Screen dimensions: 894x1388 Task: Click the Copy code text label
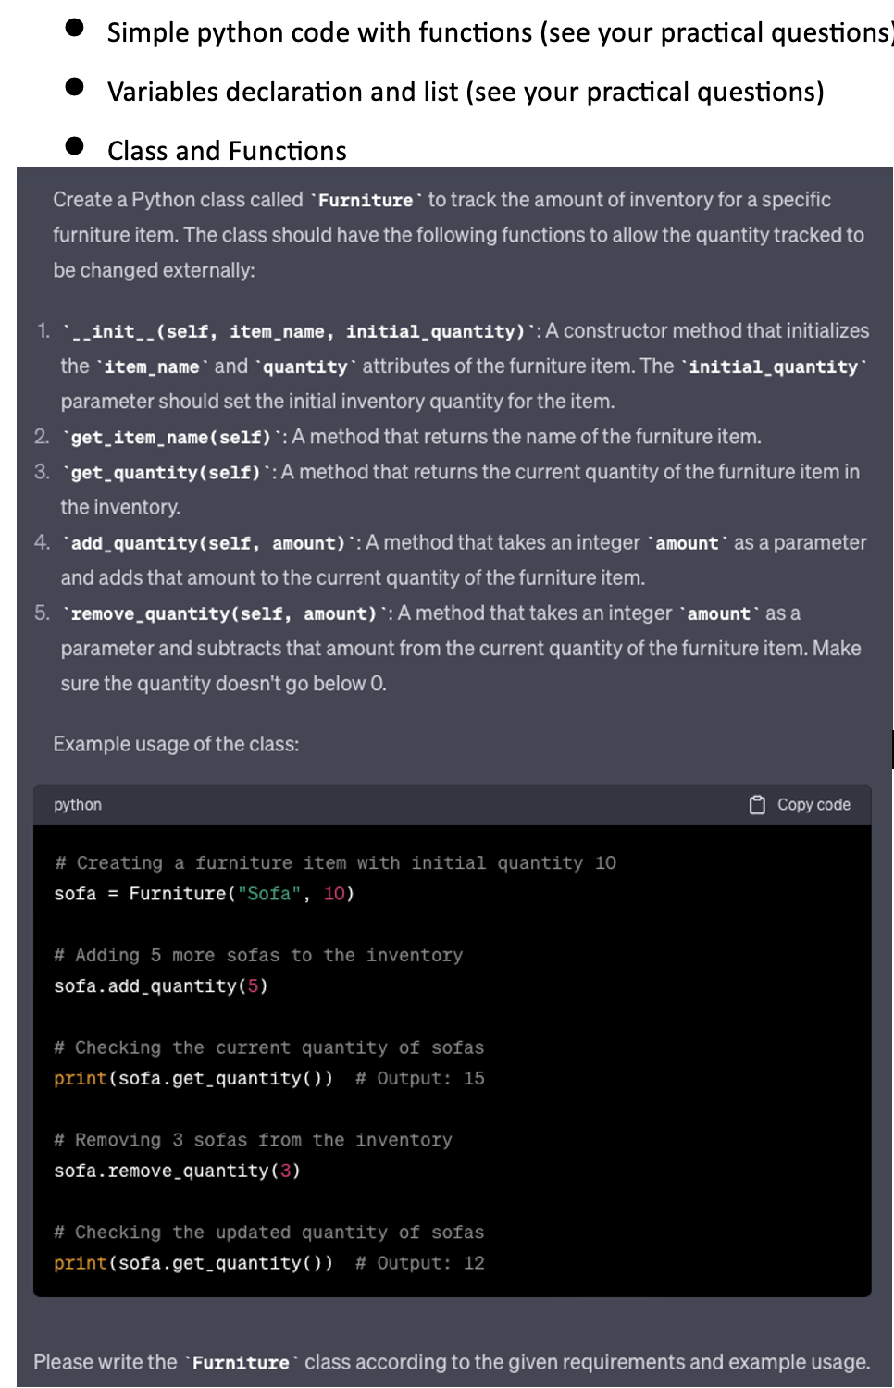pos(813,805)
